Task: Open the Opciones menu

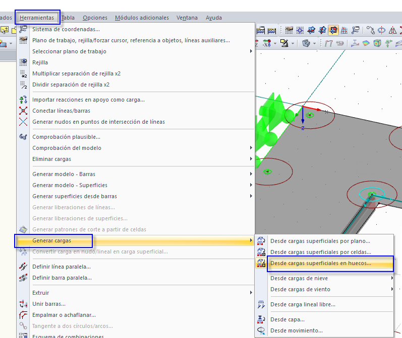Action: click(95, 18)
